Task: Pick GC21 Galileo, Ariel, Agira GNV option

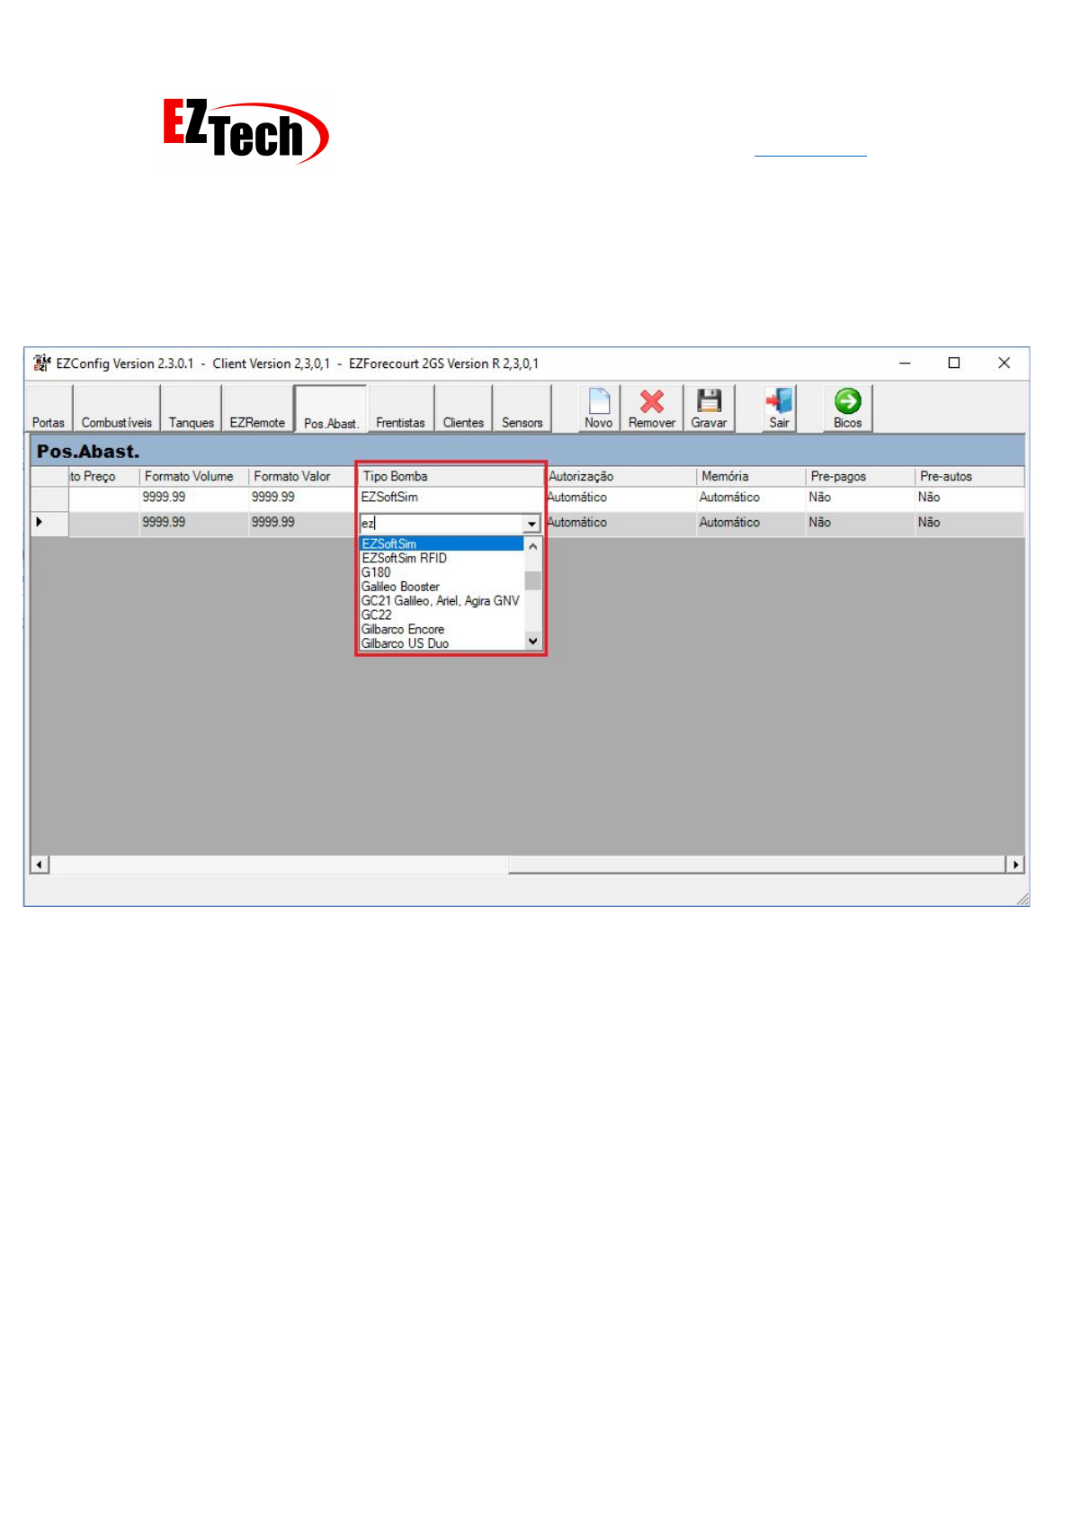Action: click(x=441, y=601)
